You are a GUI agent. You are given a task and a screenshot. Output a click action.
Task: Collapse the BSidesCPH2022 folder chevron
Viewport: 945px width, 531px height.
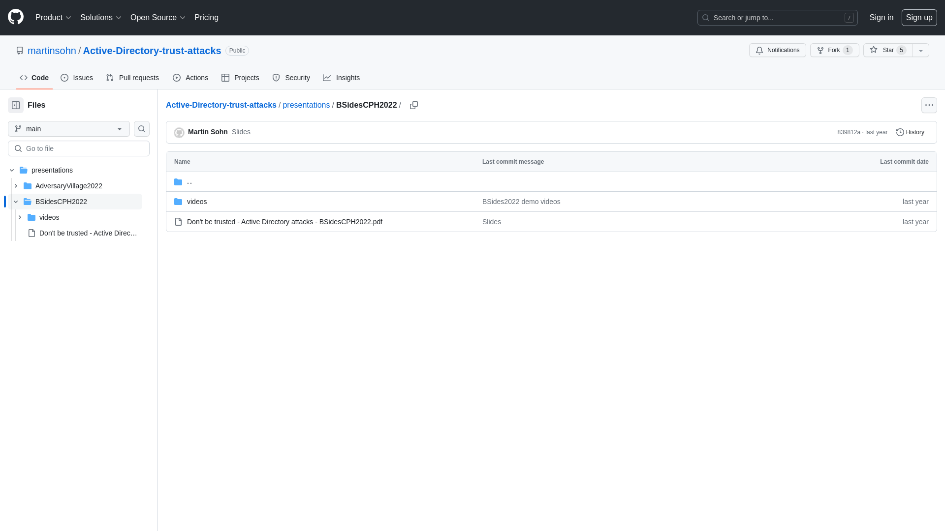click(16, 202)
